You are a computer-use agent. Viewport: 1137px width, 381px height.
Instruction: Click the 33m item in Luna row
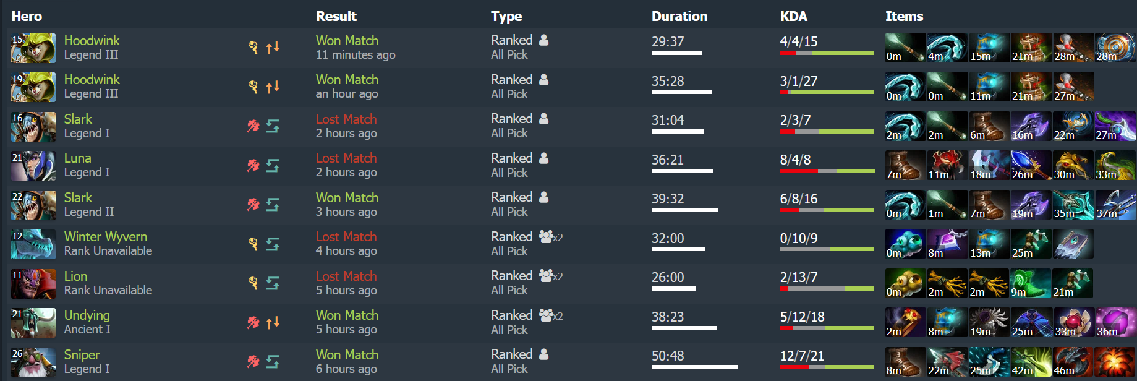click(x=1115, y=166)
